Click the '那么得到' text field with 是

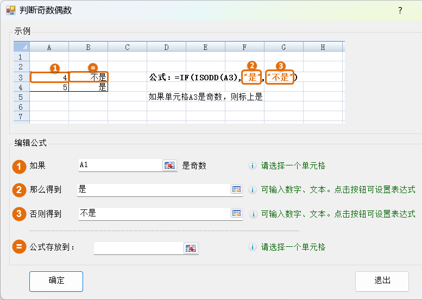pos(153,189)
